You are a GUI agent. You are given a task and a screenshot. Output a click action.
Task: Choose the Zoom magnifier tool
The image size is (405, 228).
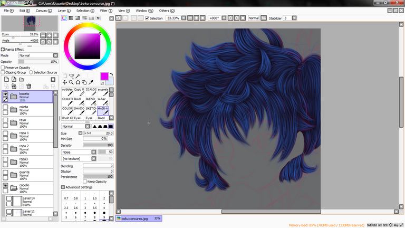71,82
